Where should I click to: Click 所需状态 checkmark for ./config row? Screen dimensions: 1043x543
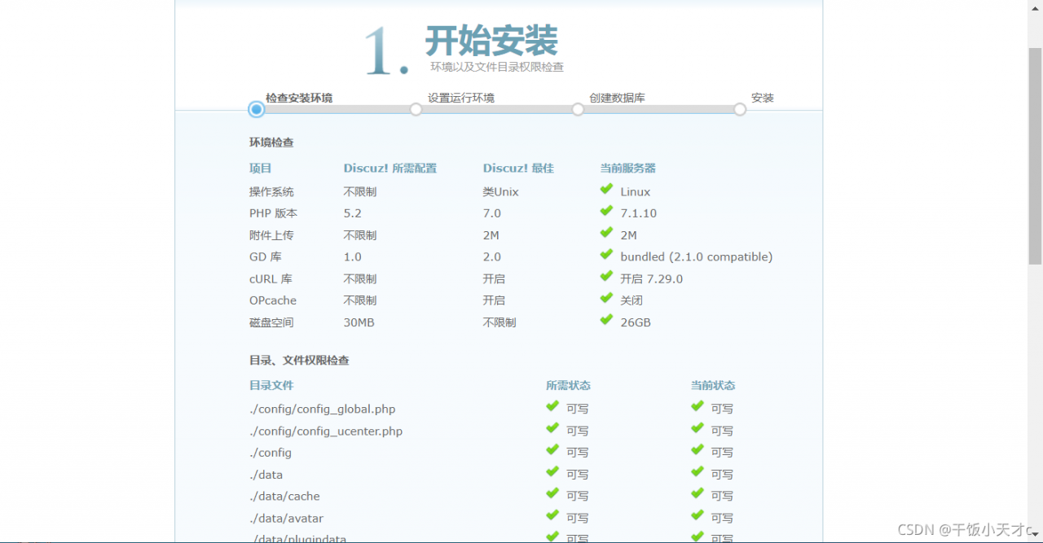(552, 450)
